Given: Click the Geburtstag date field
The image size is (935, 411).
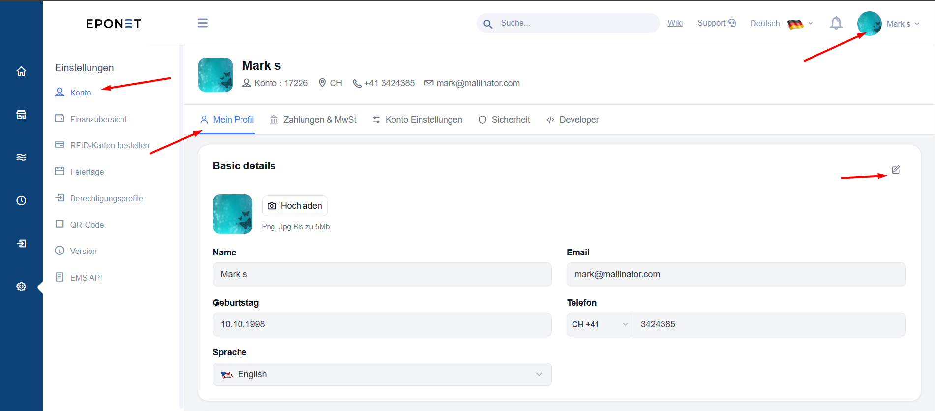Looking at the screenshot, I should tap(382, 324).
